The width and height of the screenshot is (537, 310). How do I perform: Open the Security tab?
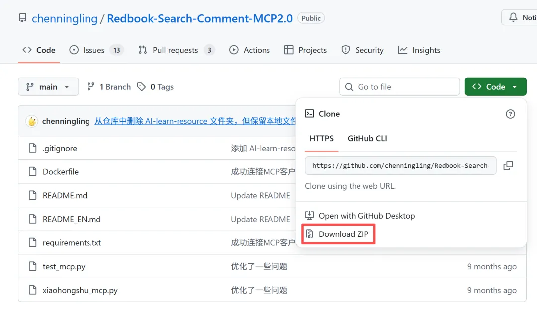pyautogui.click(x=362, y=50)
